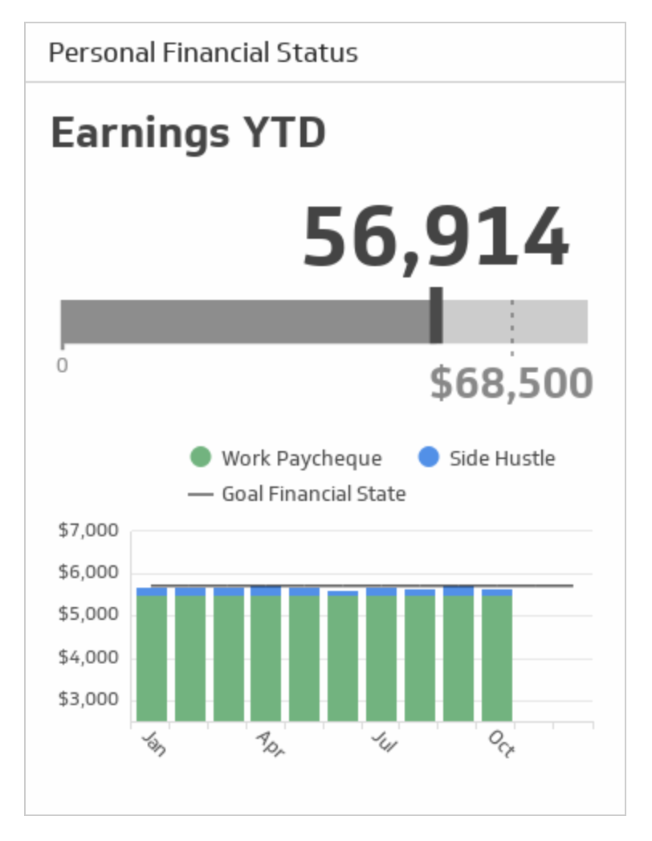Click the Jan axis label
Image resolution: width=652 pixels, height=841 pixels.
pos(153,744)
